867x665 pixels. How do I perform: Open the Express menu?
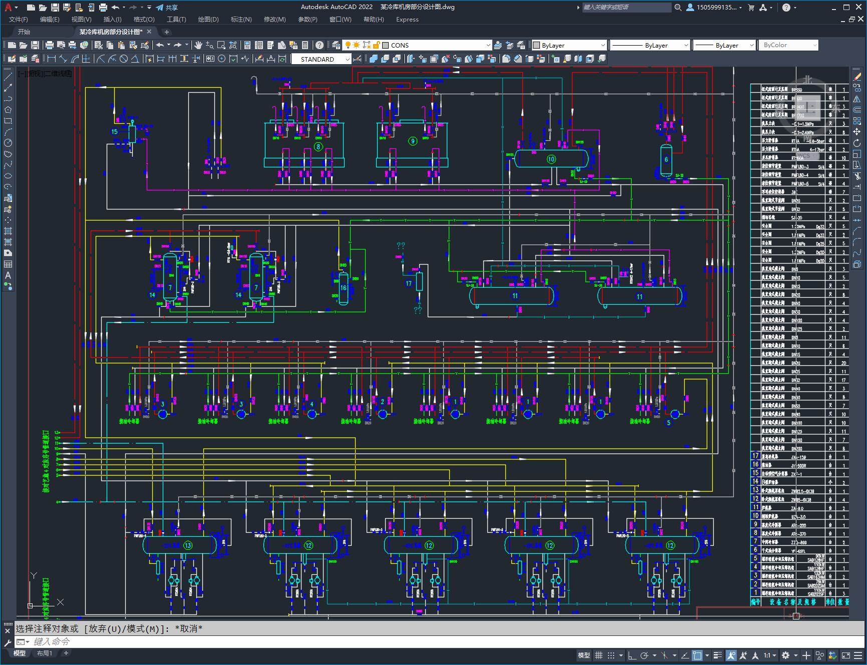coord(407,20)
